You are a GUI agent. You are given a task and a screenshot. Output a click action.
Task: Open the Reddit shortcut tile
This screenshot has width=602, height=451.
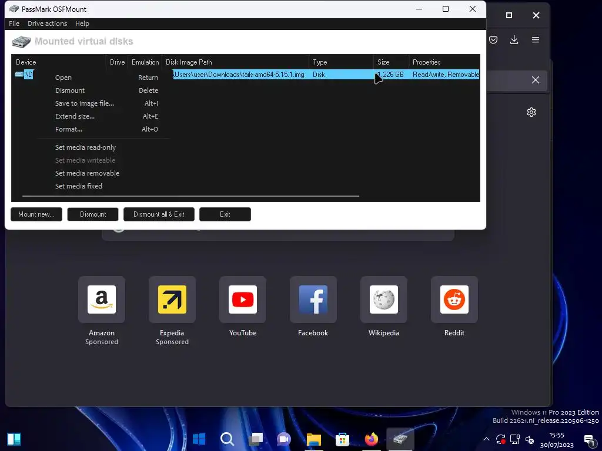454,299
